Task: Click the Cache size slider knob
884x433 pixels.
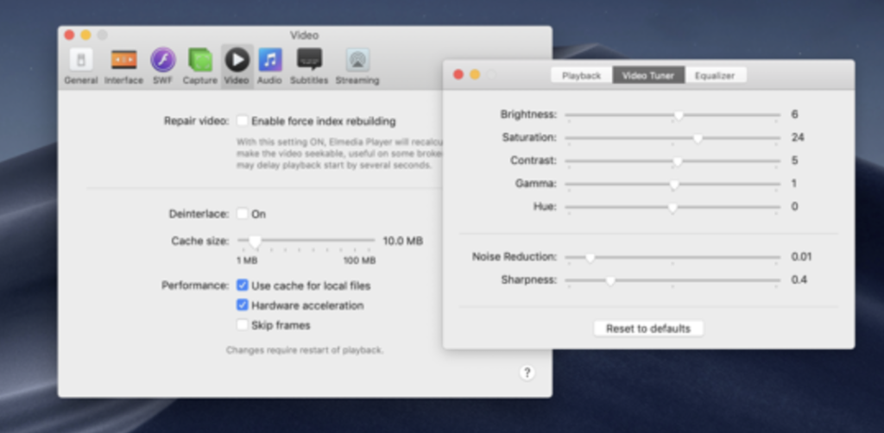Action: (255, 242)
